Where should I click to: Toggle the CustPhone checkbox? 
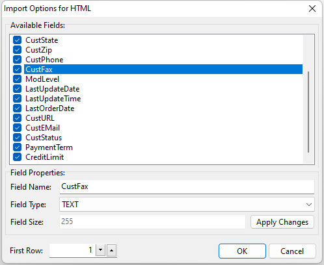tap(17, 60)
